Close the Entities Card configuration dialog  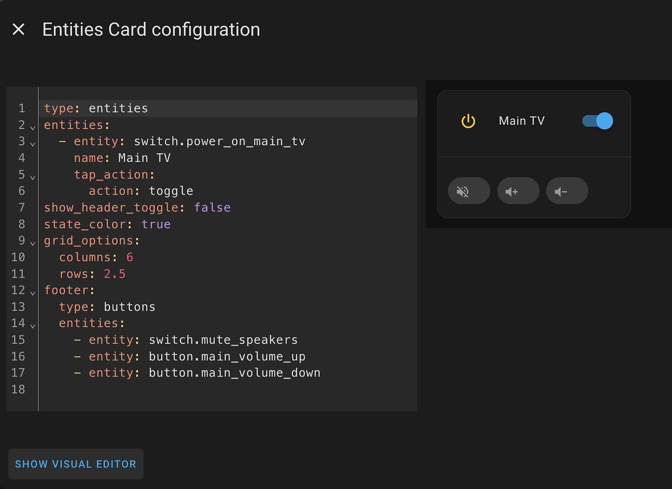tap(18, 29)
